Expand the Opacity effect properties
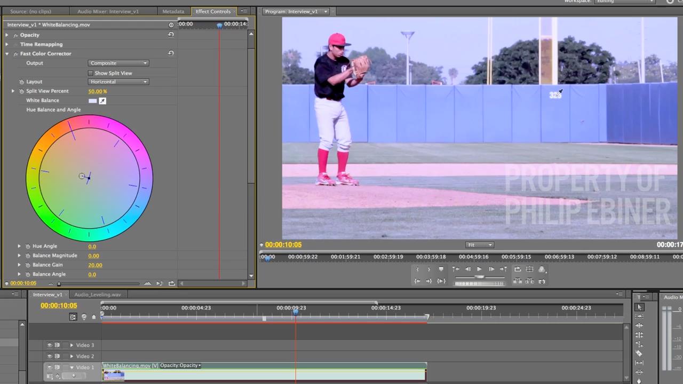This screenshot has width=683, height=384. [x=7, y=35]
